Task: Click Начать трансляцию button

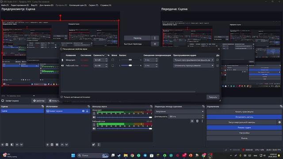Action: pyautogui.click(x=244, y=112)
